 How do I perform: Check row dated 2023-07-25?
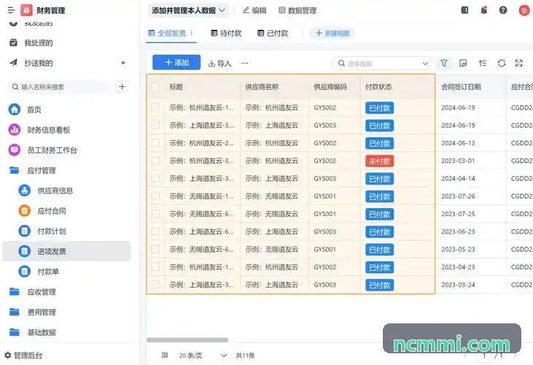pyautogui.click(x=155, y=214)
